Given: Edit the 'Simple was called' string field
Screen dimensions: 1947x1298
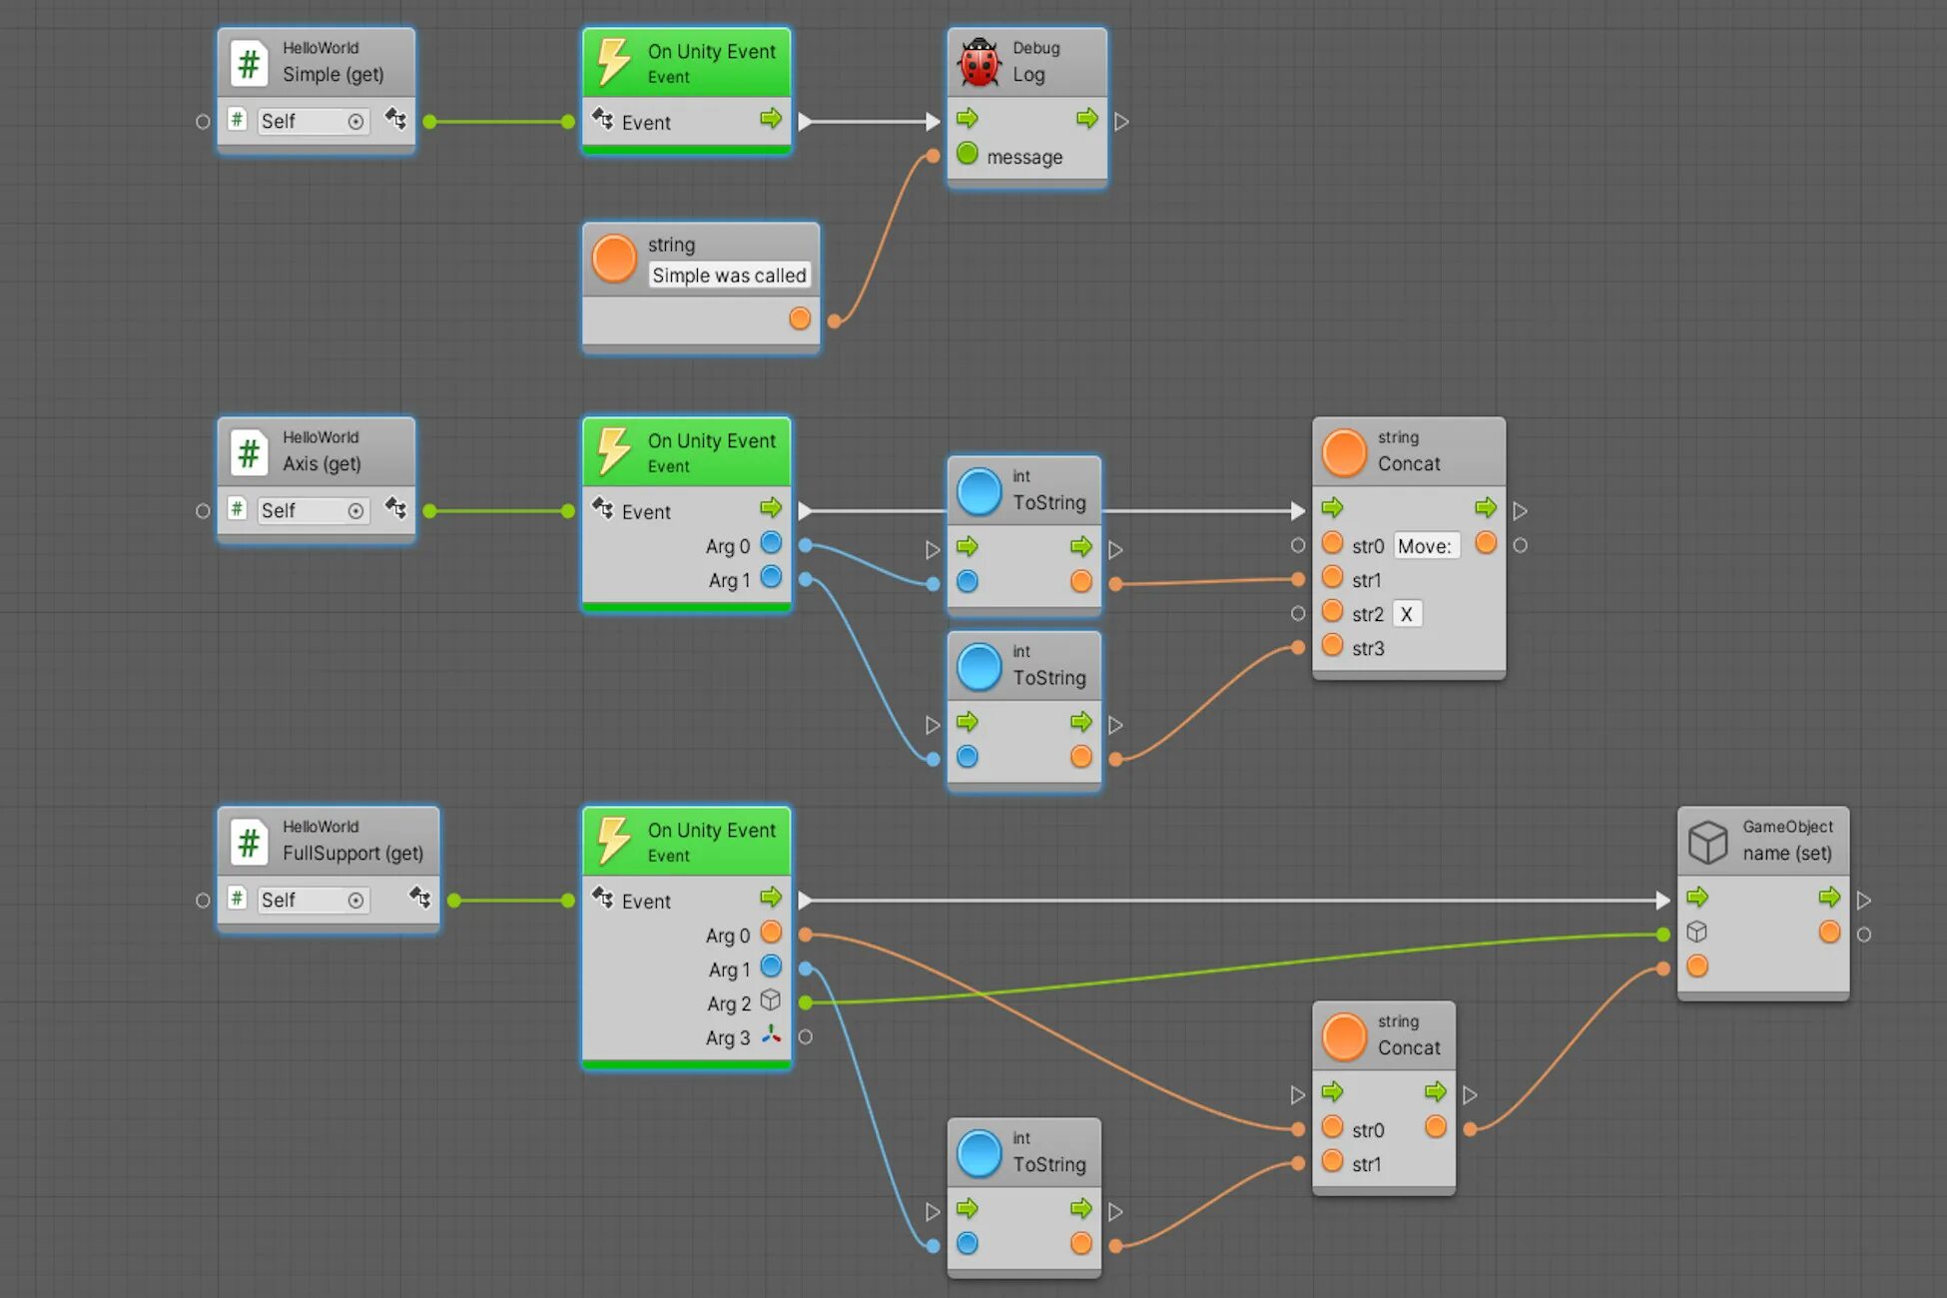Looking at the screenshot, I should pyautogui.click(x=728, y=276).
